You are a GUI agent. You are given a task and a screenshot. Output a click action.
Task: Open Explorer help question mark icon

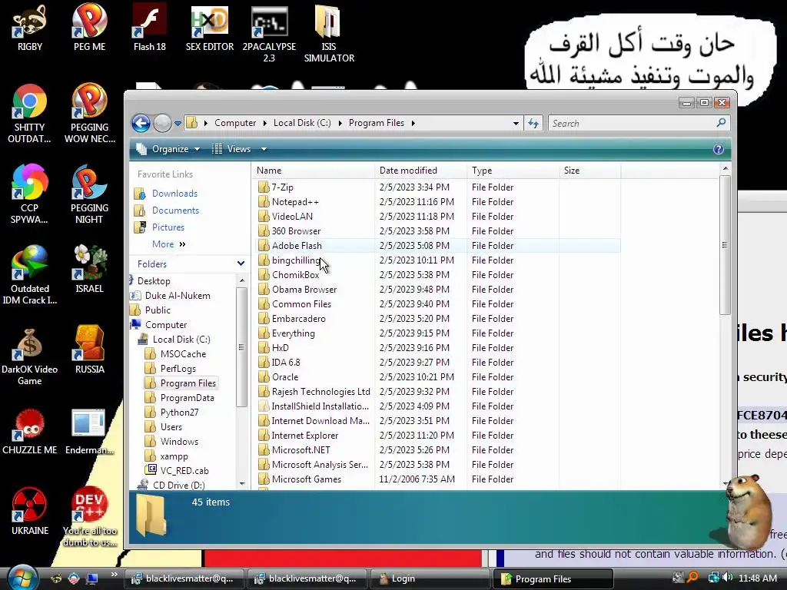[719, 149]
